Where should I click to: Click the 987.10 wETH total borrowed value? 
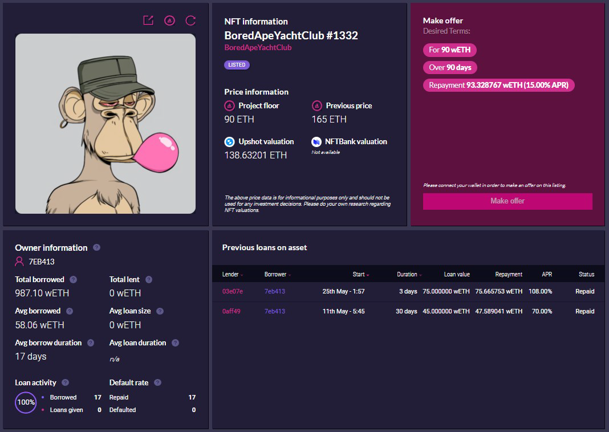click(x=42, y=293)
